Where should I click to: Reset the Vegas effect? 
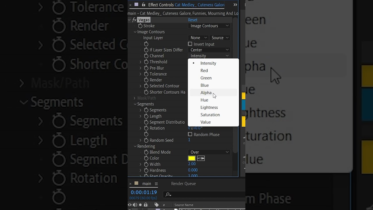(193, 20)
